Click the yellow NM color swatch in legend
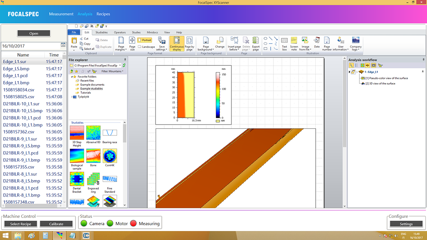Viewport: 427px width, 240px height. (218, 121)
